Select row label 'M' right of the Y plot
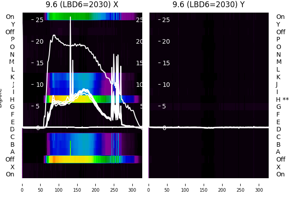 point(279,62)
